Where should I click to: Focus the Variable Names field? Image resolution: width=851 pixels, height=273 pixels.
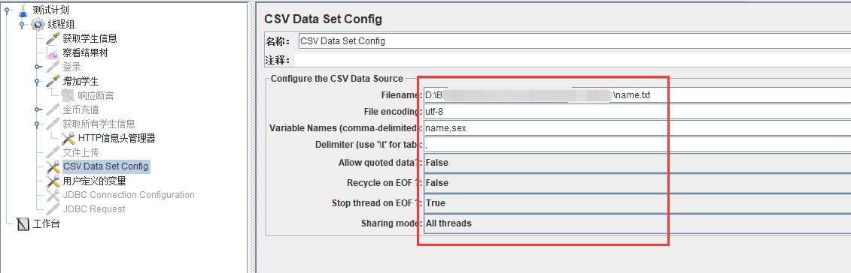637,128
